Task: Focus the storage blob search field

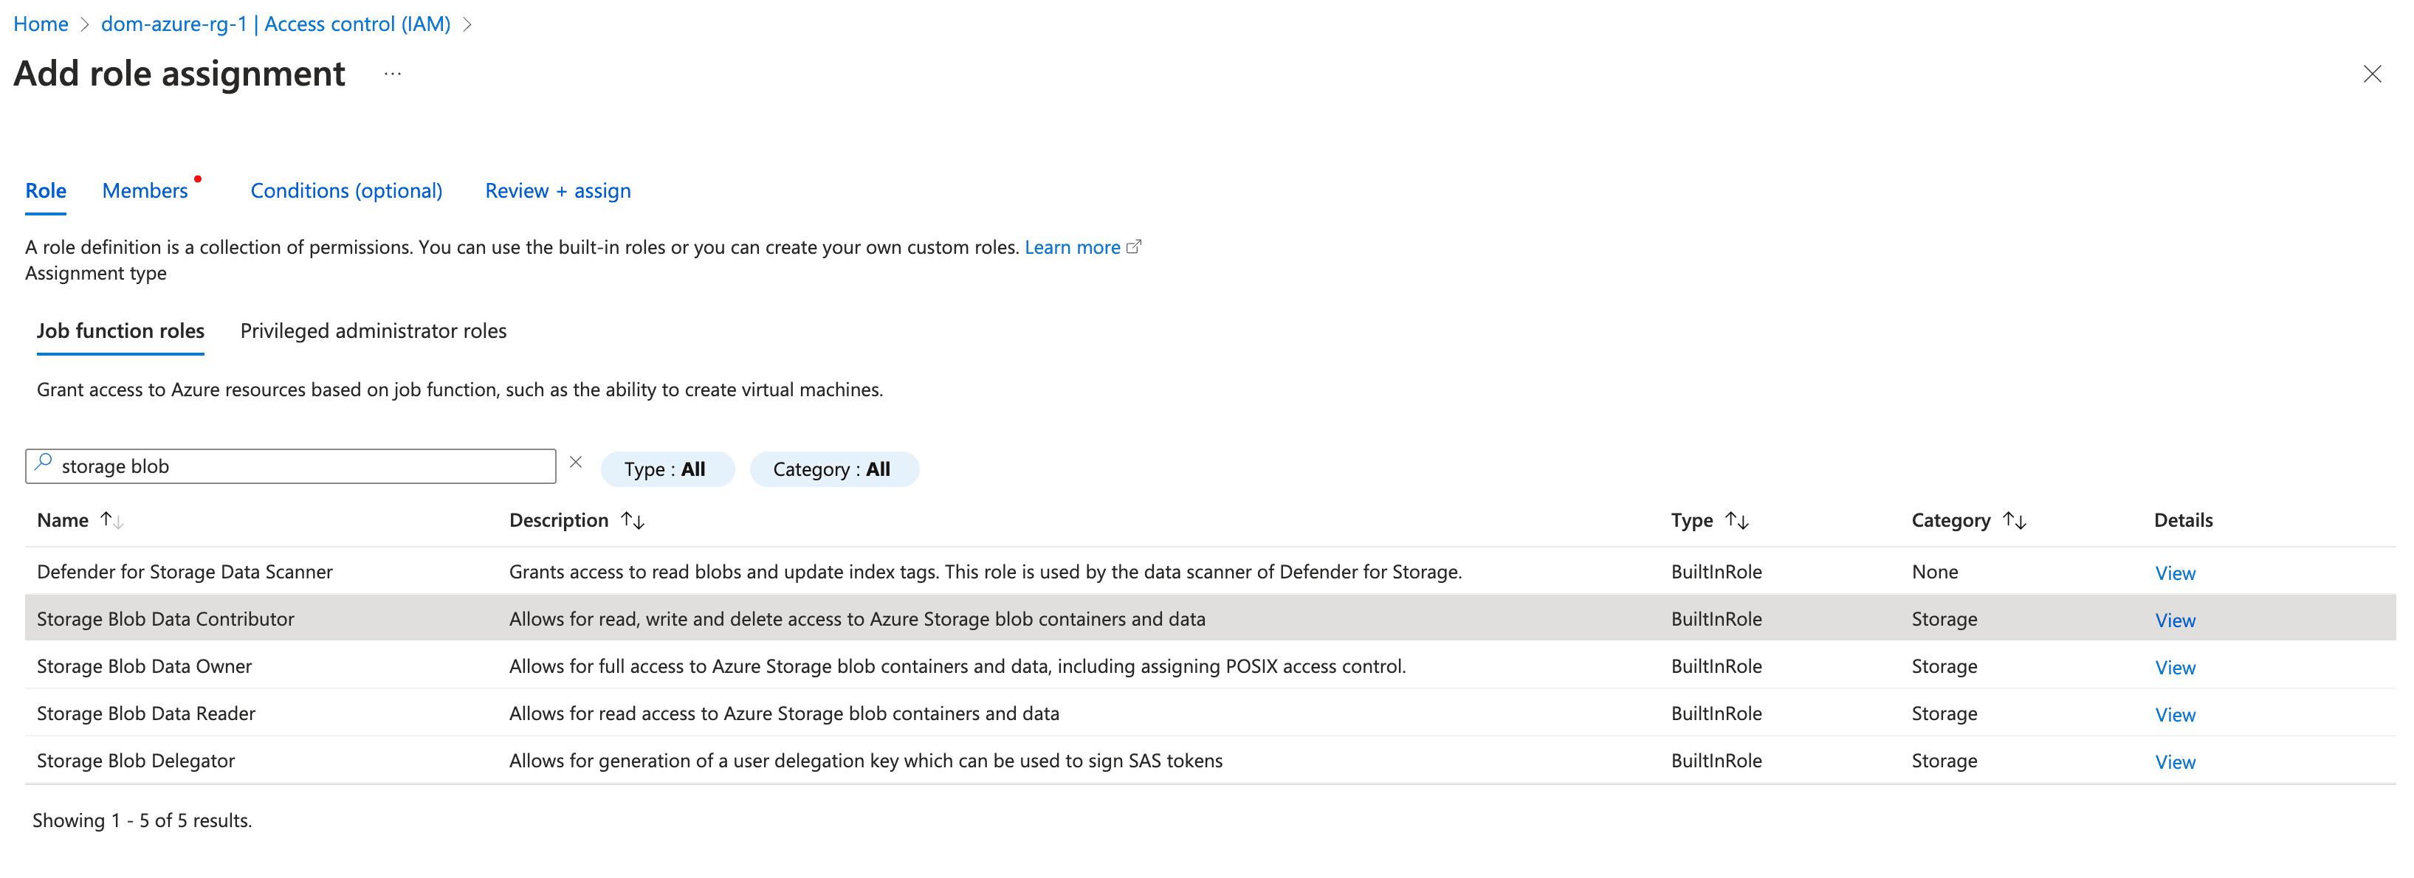Action: (291, 466)
